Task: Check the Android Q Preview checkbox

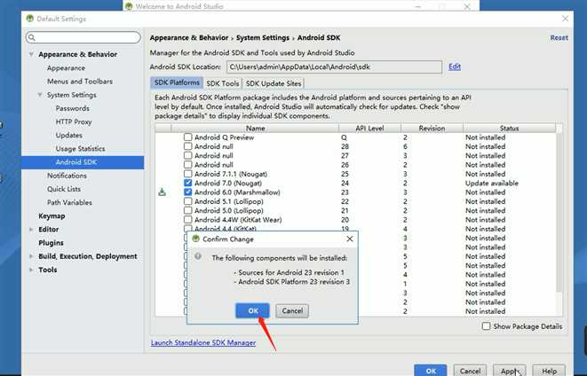Action: point(188,137)
